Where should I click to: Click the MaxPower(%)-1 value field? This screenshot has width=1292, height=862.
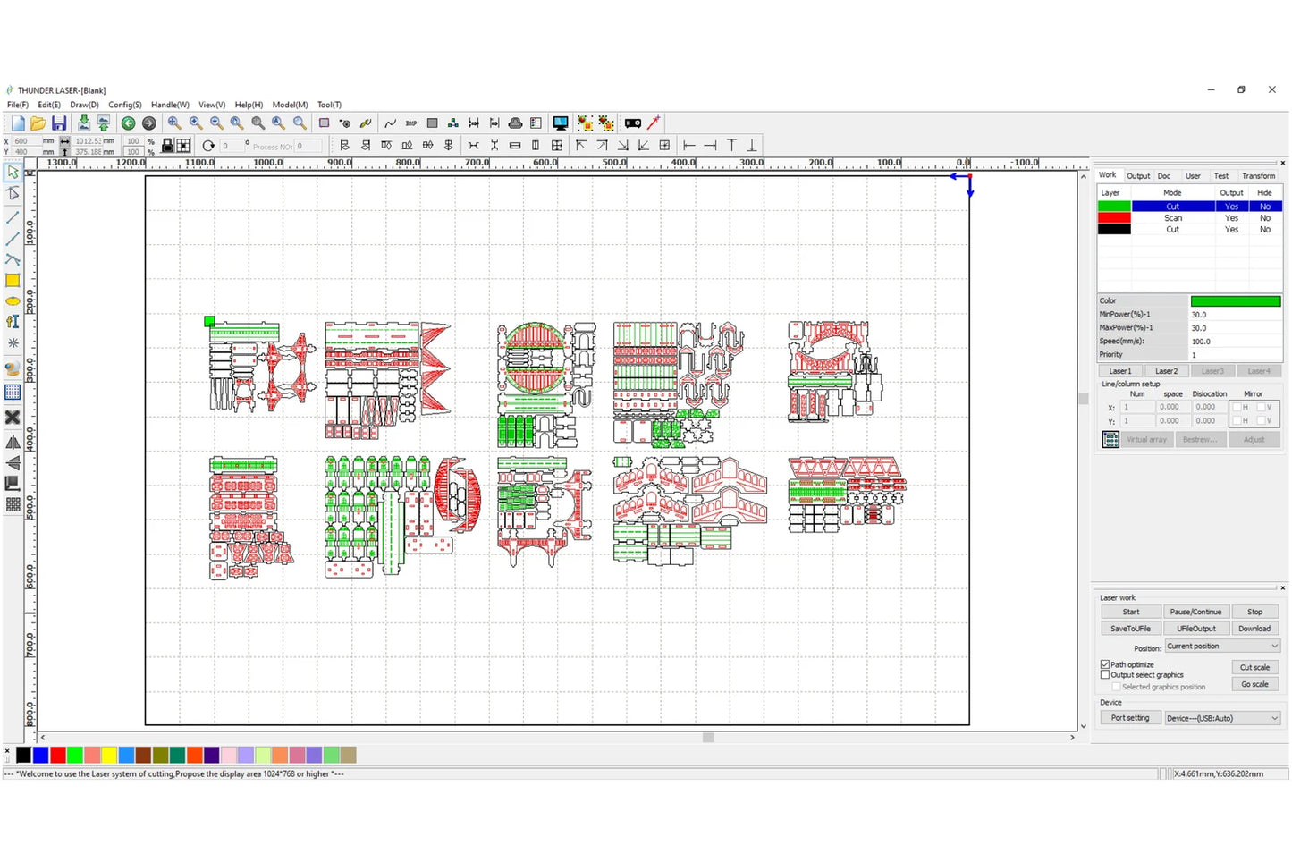click(1235, 328)
